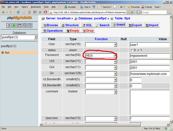Open the Bookmarks menu
Screen dimensions: 173x131
36,7
